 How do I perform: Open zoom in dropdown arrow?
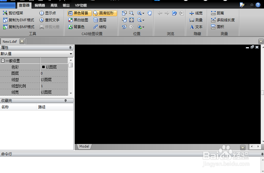[x=143, y=13]
